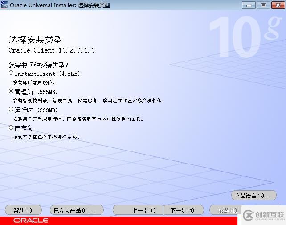286x225 pixels.
Task: Maximize the installer window
Action: (263, 5)
